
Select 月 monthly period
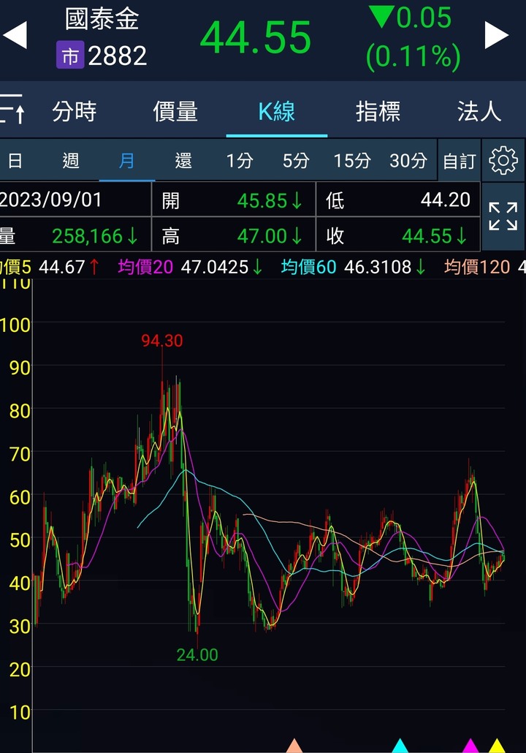(126, 161)
